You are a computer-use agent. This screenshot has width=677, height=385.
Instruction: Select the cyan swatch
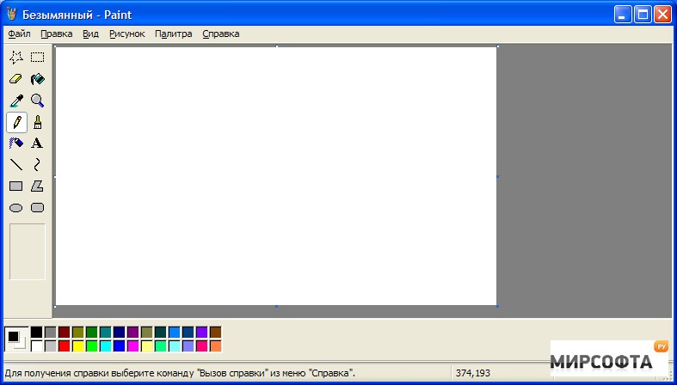click(105, 346)
